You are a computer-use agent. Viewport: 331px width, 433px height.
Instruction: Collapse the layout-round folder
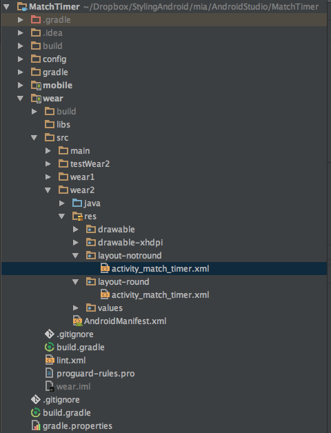[x=75, y=282]
